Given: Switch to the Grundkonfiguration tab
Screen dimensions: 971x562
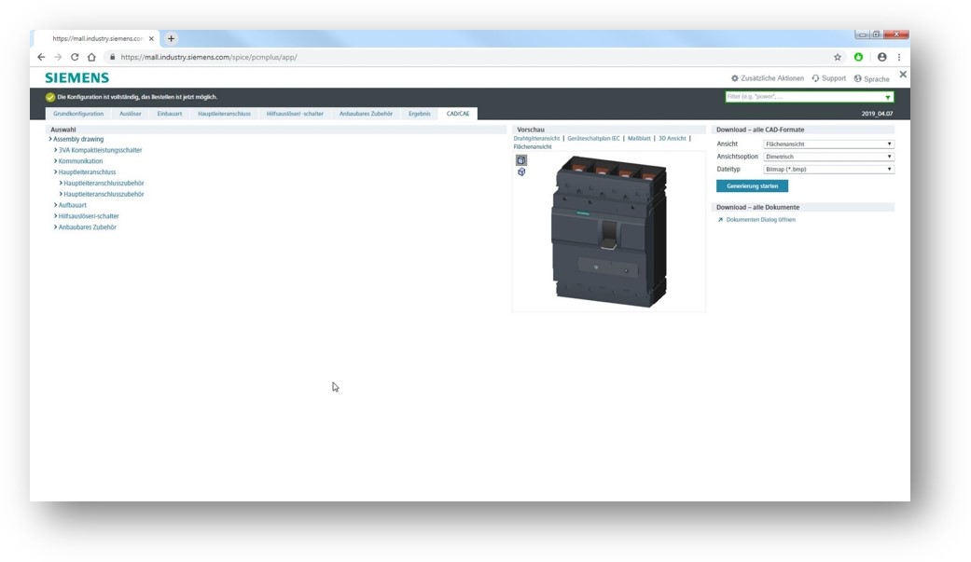Looking at the screenshot, I should pos(78,114).
